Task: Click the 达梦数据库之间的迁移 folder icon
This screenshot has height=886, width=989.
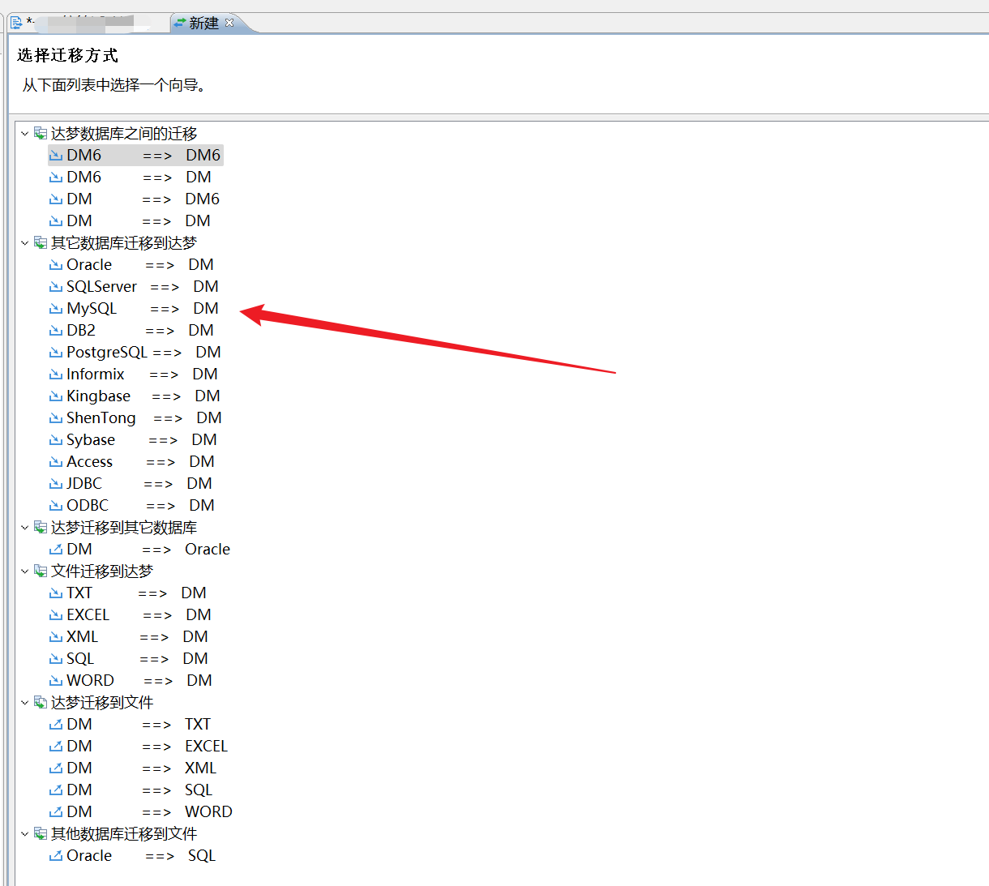Action: [x=41, y=133]
